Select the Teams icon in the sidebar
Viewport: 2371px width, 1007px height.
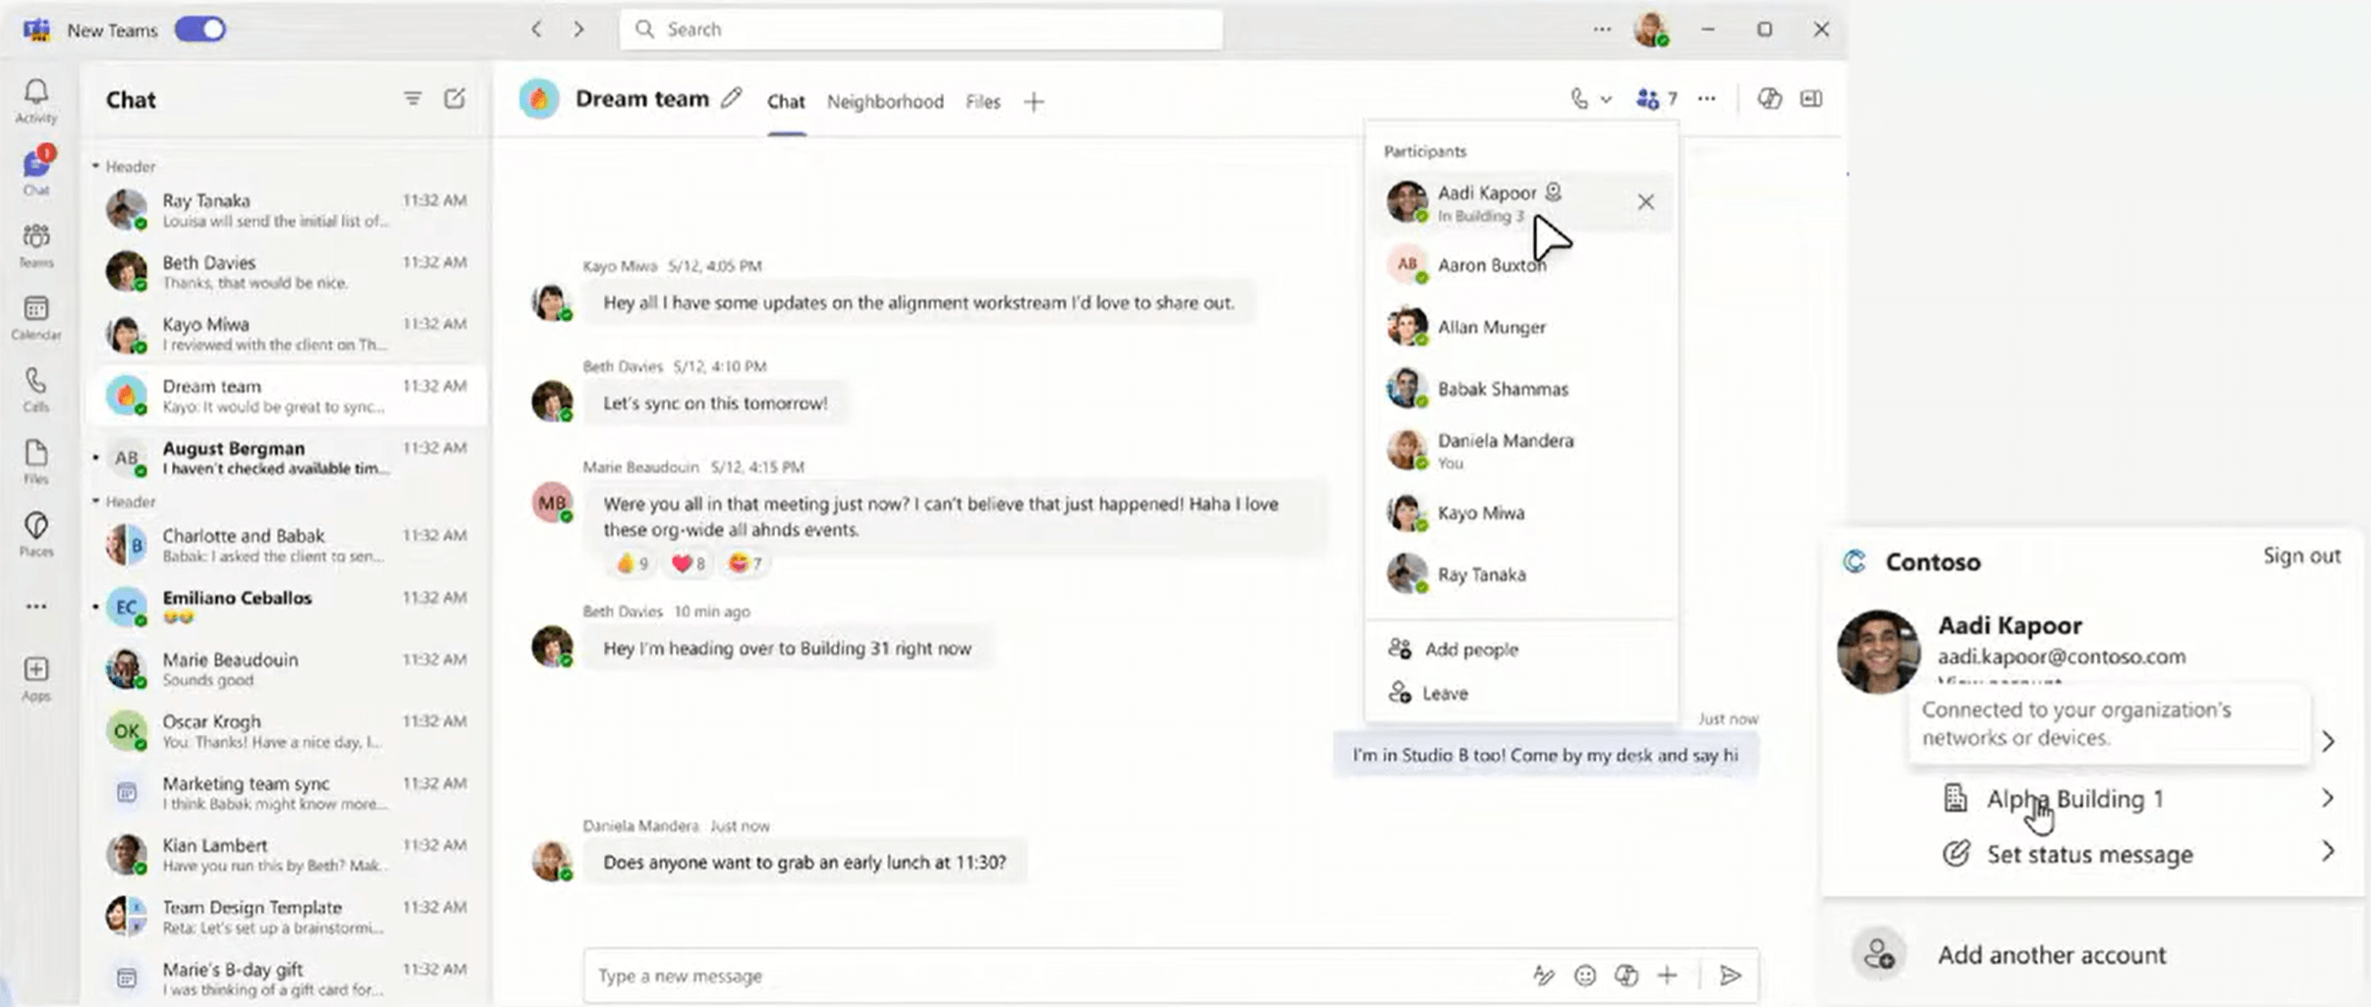[35, 242]
